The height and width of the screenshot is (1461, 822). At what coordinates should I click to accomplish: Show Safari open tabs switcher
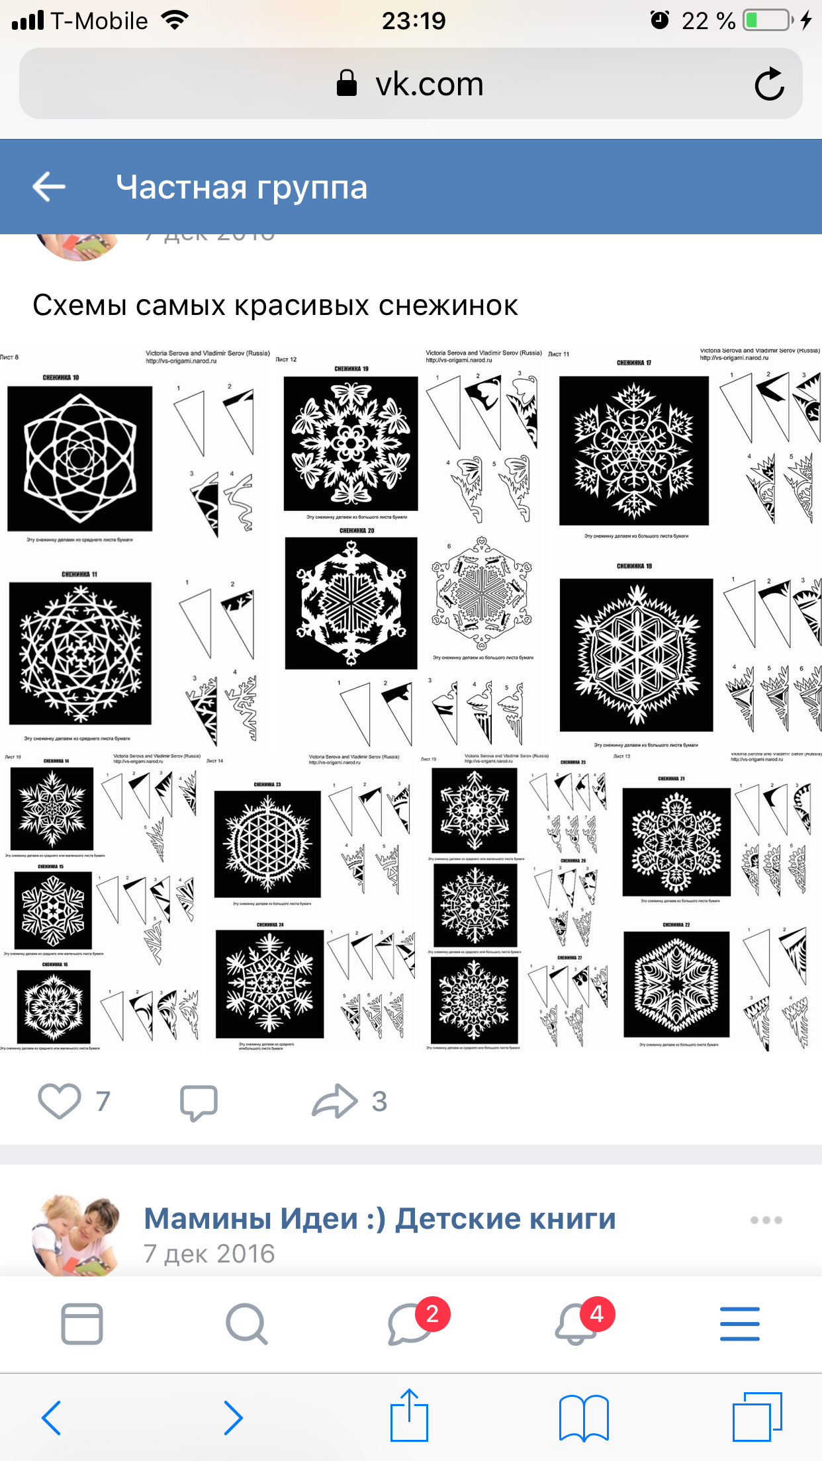point(757,1417)
